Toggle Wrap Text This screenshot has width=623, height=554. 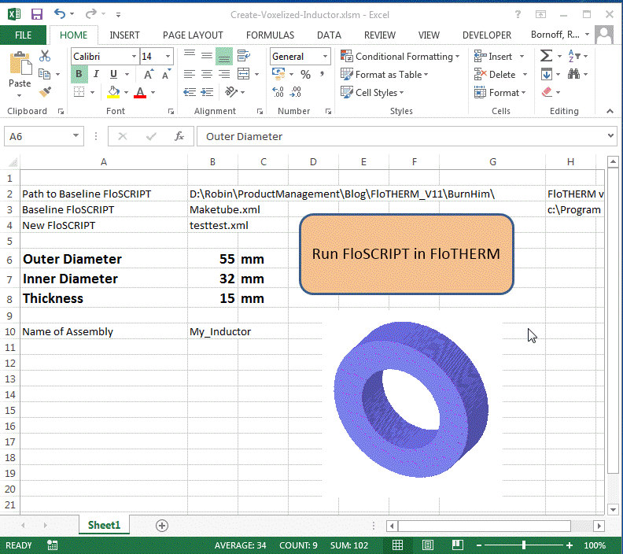click(x=243, y=56)
